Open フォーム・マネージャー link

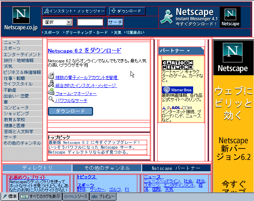pos(76,94)
